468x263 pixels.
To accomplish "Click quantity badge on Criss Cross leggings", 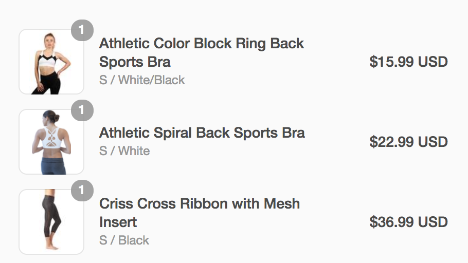I will click(82, 191).
